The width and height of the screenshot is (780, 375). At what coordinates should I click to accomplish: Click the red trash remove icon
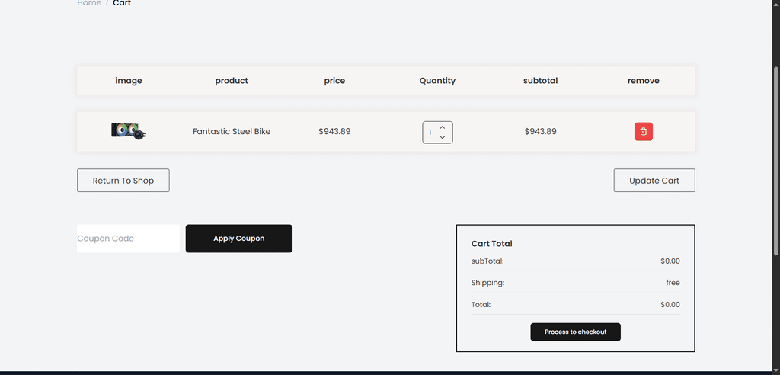[x=643, y=132]
